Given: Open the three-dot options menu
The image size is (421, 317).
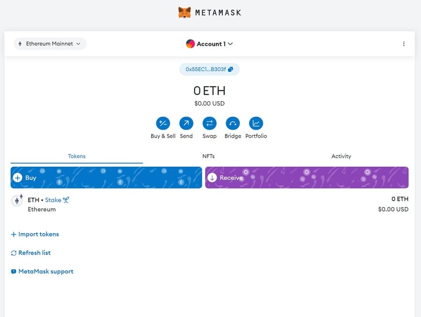Looking at the screenshot, I should 404,44.
